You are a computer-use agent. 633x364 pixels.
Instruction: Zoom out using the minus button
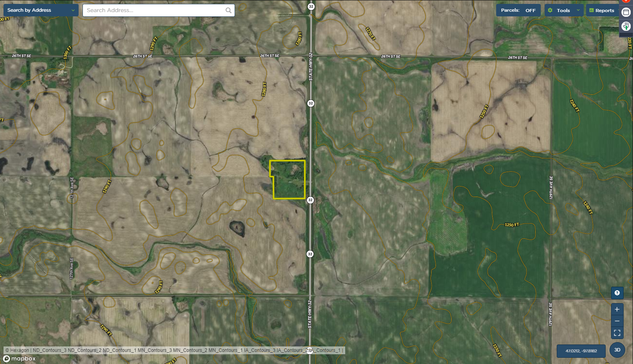617,321
